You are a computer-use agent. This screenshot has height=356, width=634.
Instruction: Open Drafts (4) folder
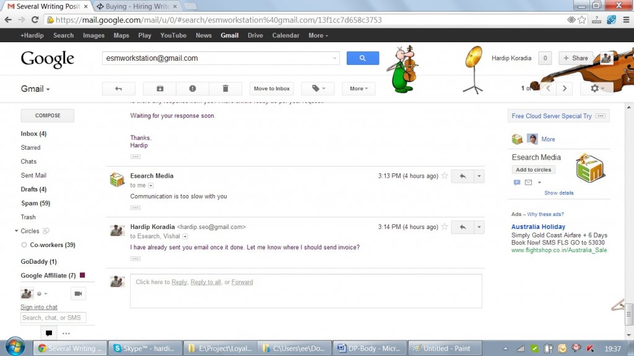[33, 189]
